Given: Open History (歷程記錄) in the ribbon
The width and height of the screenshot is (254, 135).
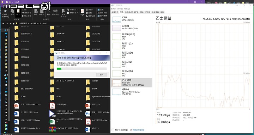Looking at the screenshot, I should pyautogui.click(x=90, y=16).
